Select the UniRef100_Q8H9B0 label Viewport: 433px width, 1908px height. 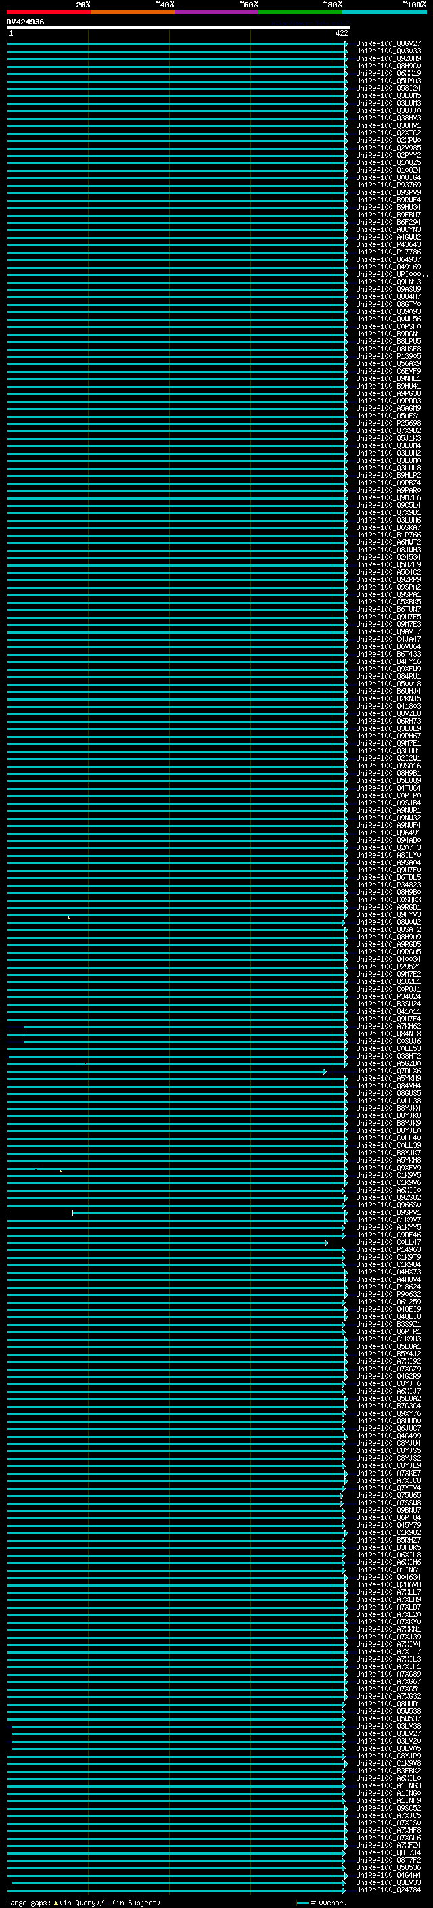[x=388, y=893]
